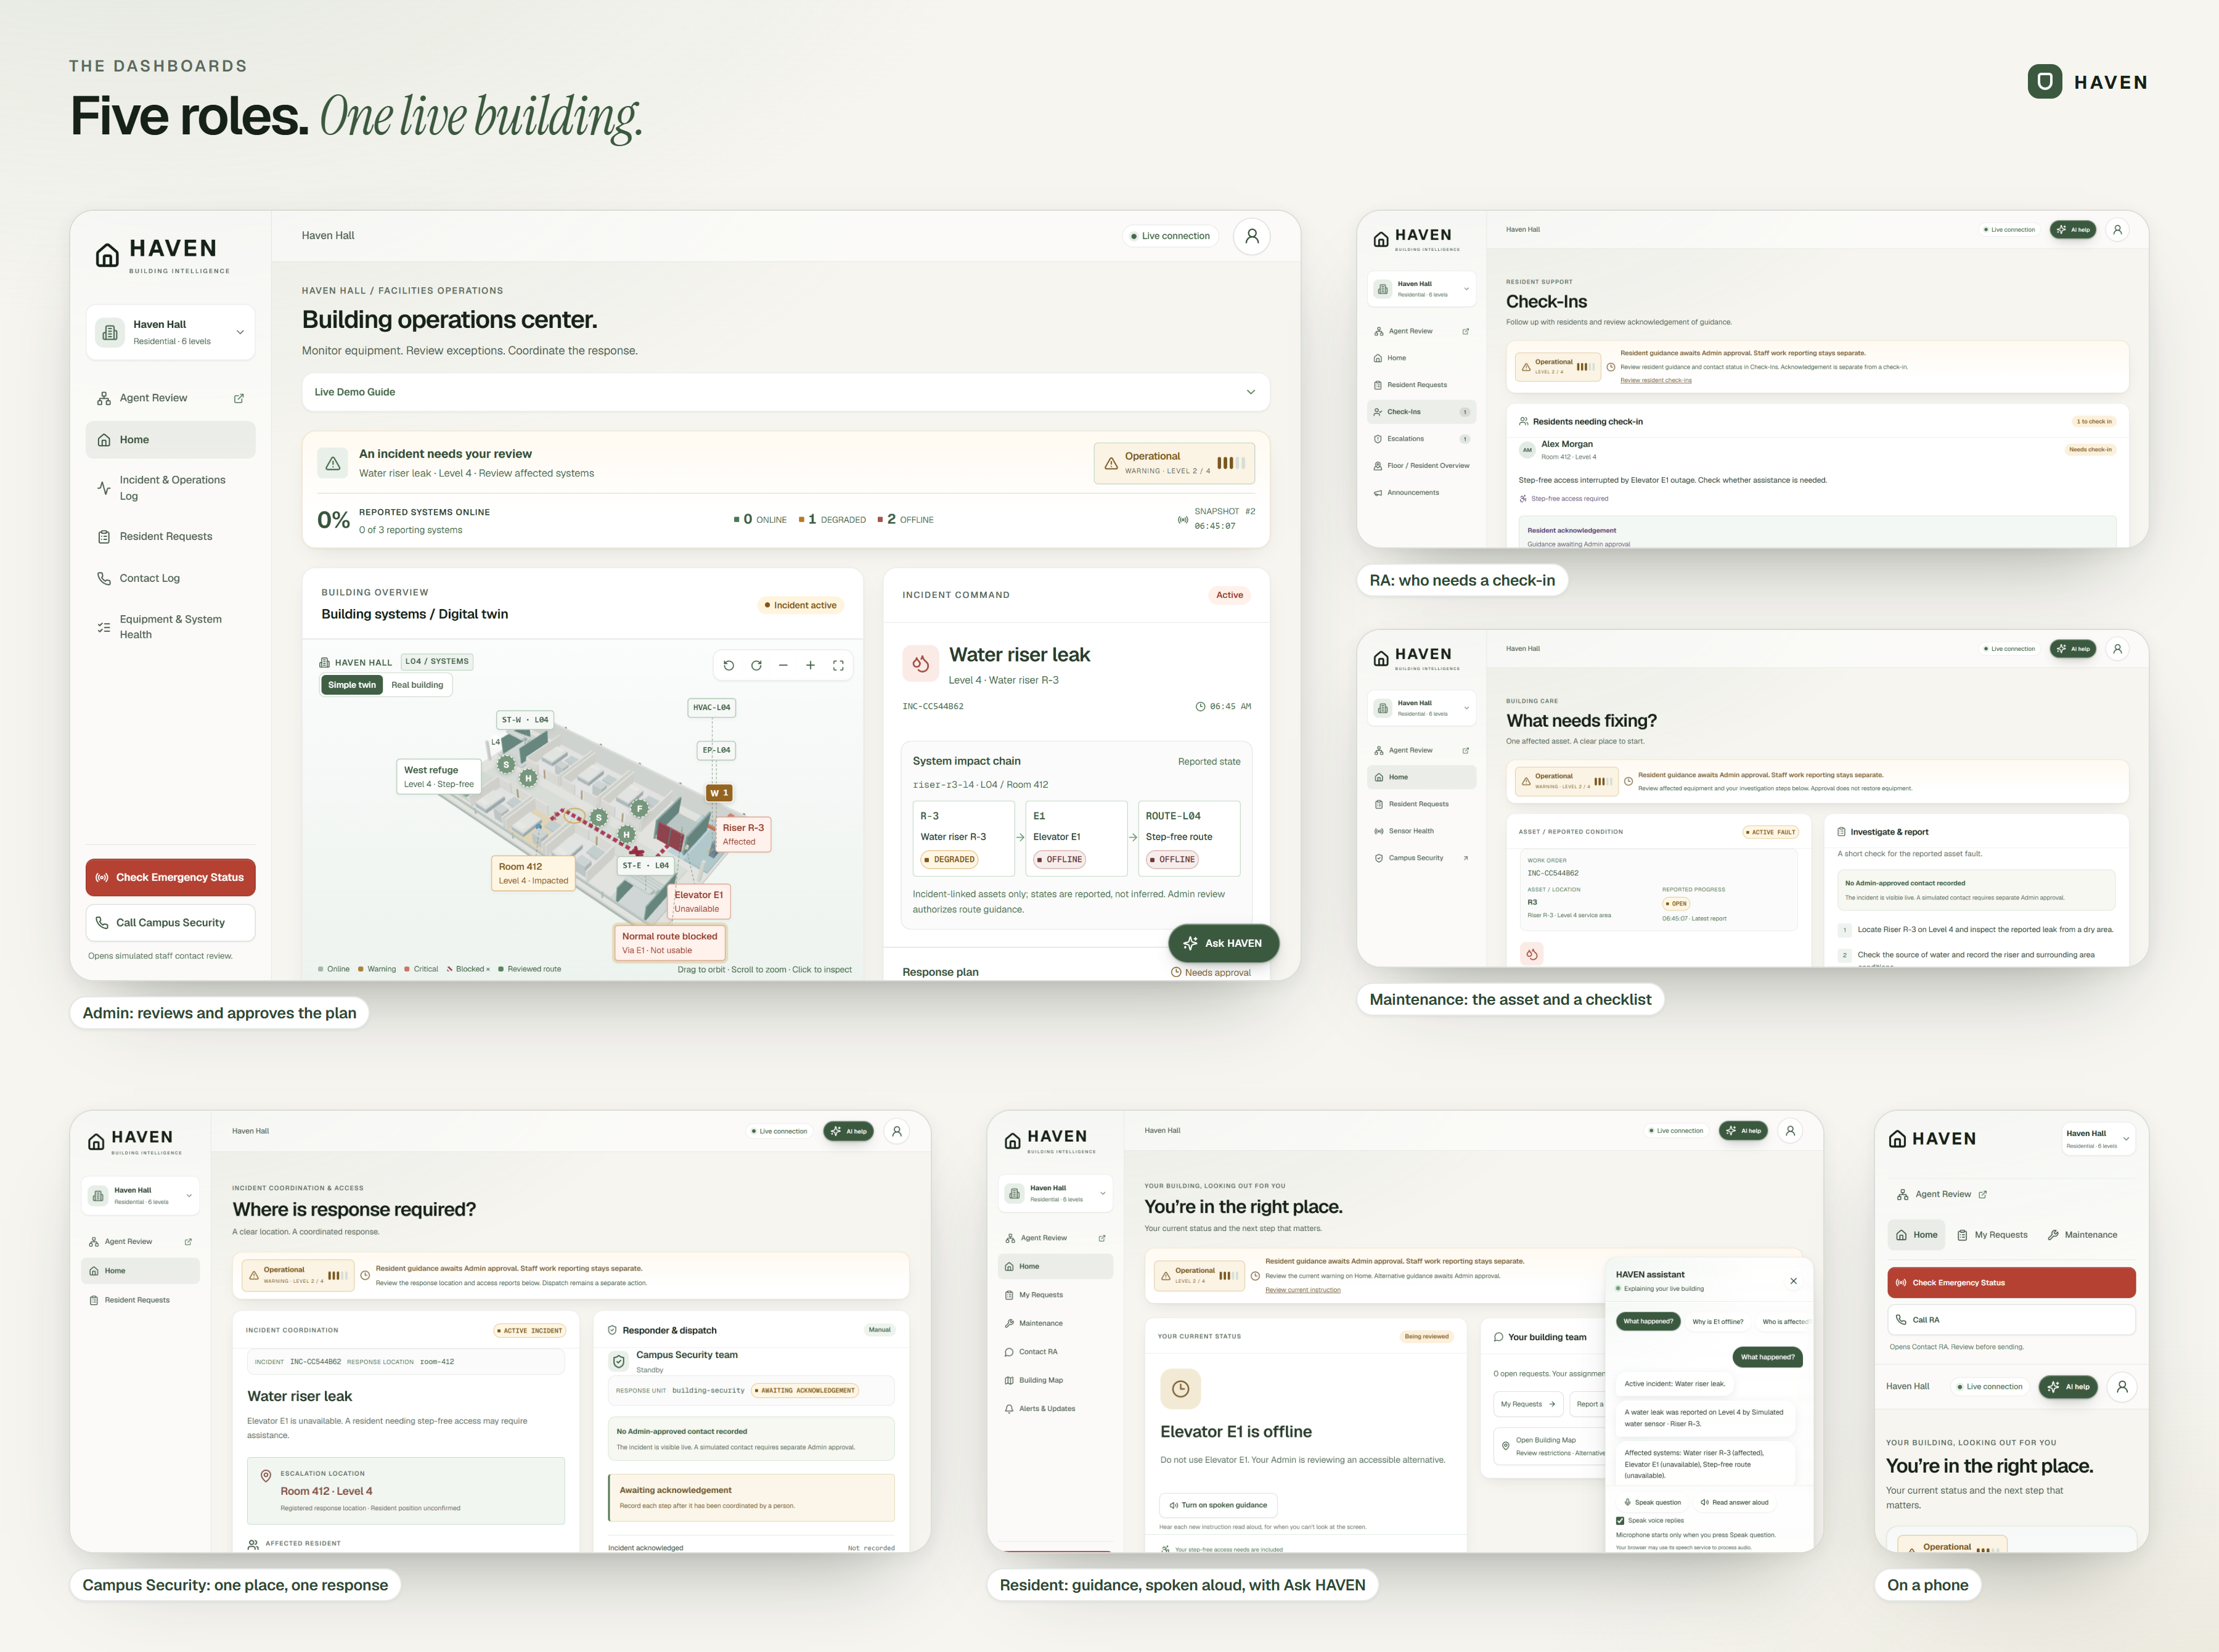
Task: Select the Simple twin view toggle
Action: [x=351, y=685]
